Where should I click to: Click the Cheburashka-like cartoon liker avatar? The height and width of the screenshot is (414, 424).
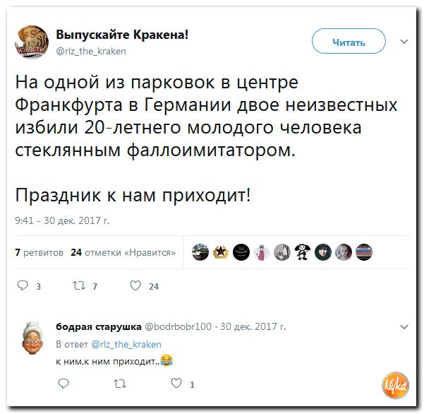pyautogui.click(x=303, y=252)
